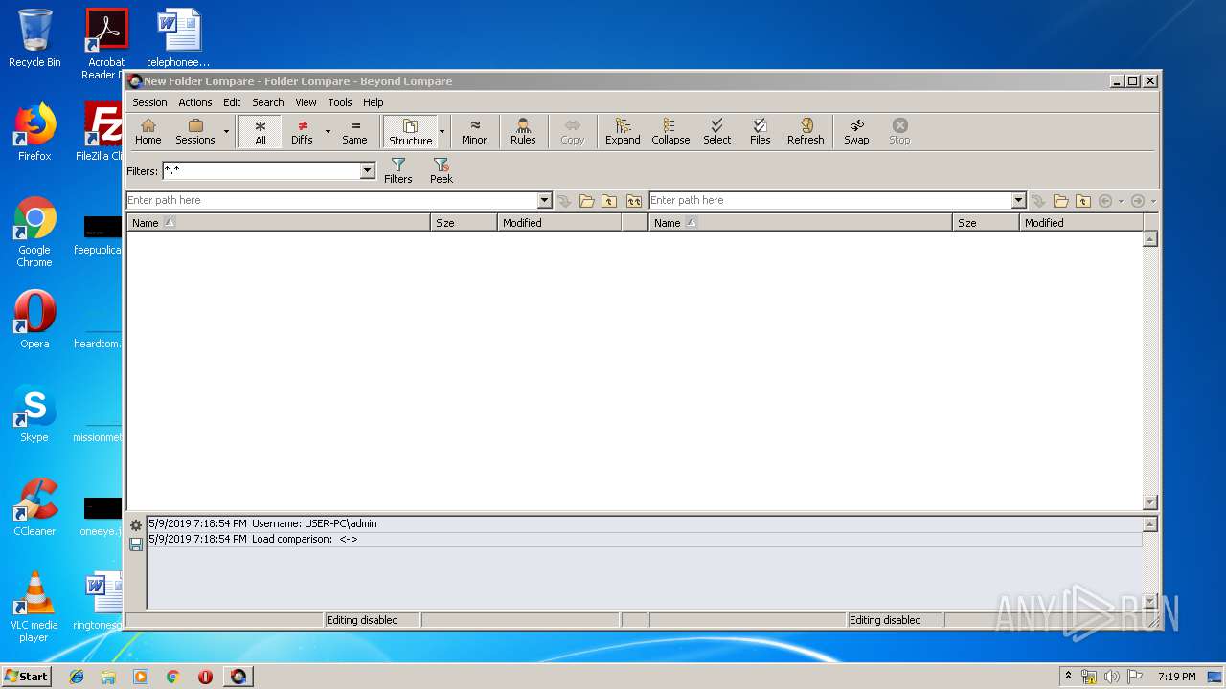Sort by left pane Size column
The height and width of the screenshot is (689, 1226).
[x=464, y=222]
